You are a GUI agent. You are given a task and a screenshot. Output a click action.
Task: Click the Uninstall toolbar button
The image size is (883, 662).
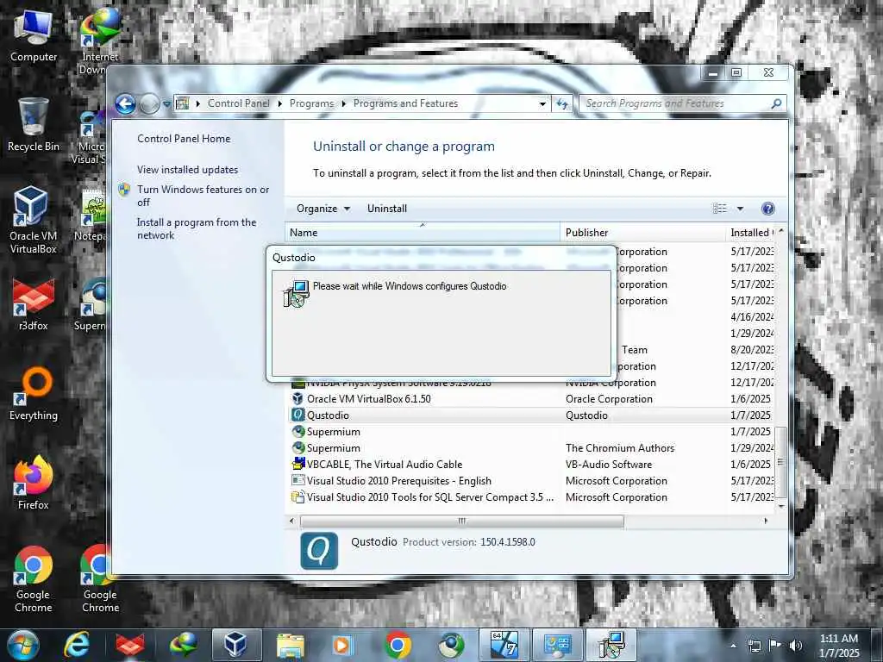387,209
